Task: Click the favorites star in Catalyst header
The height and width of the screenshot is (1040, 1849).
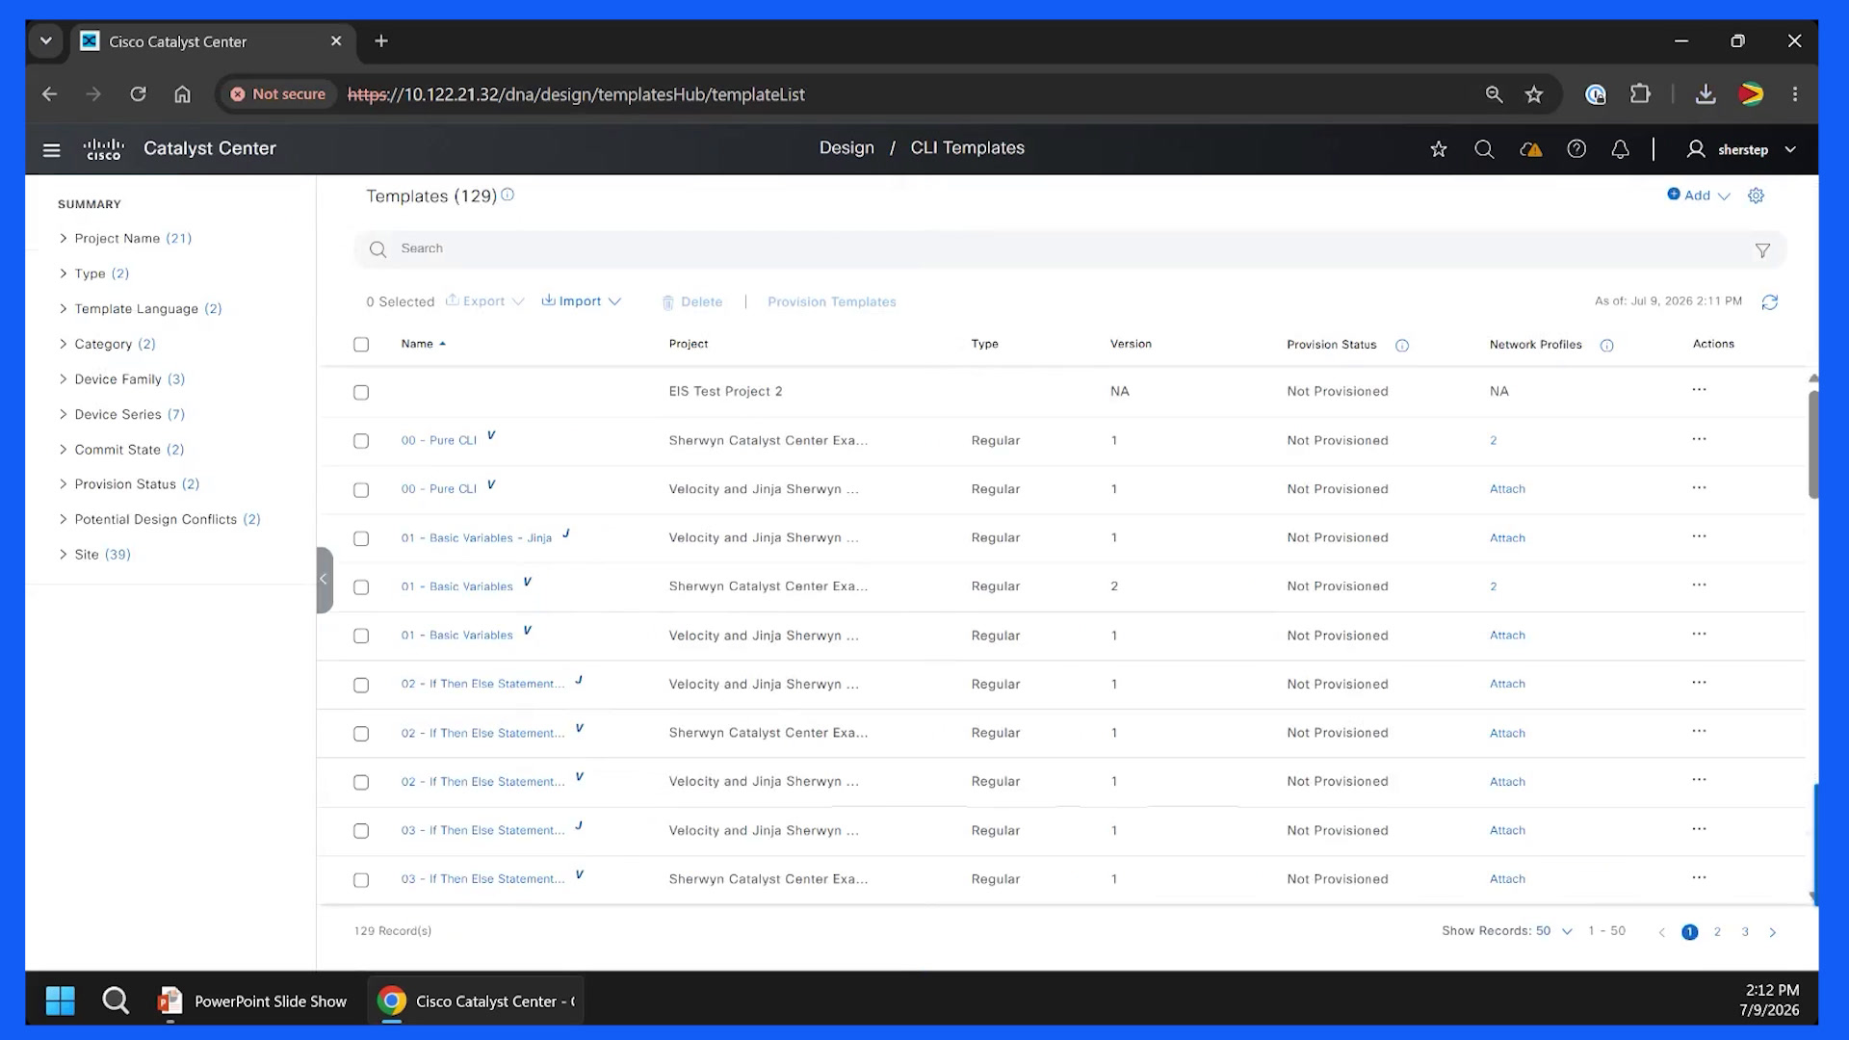Action: [x=1439, y=149]
